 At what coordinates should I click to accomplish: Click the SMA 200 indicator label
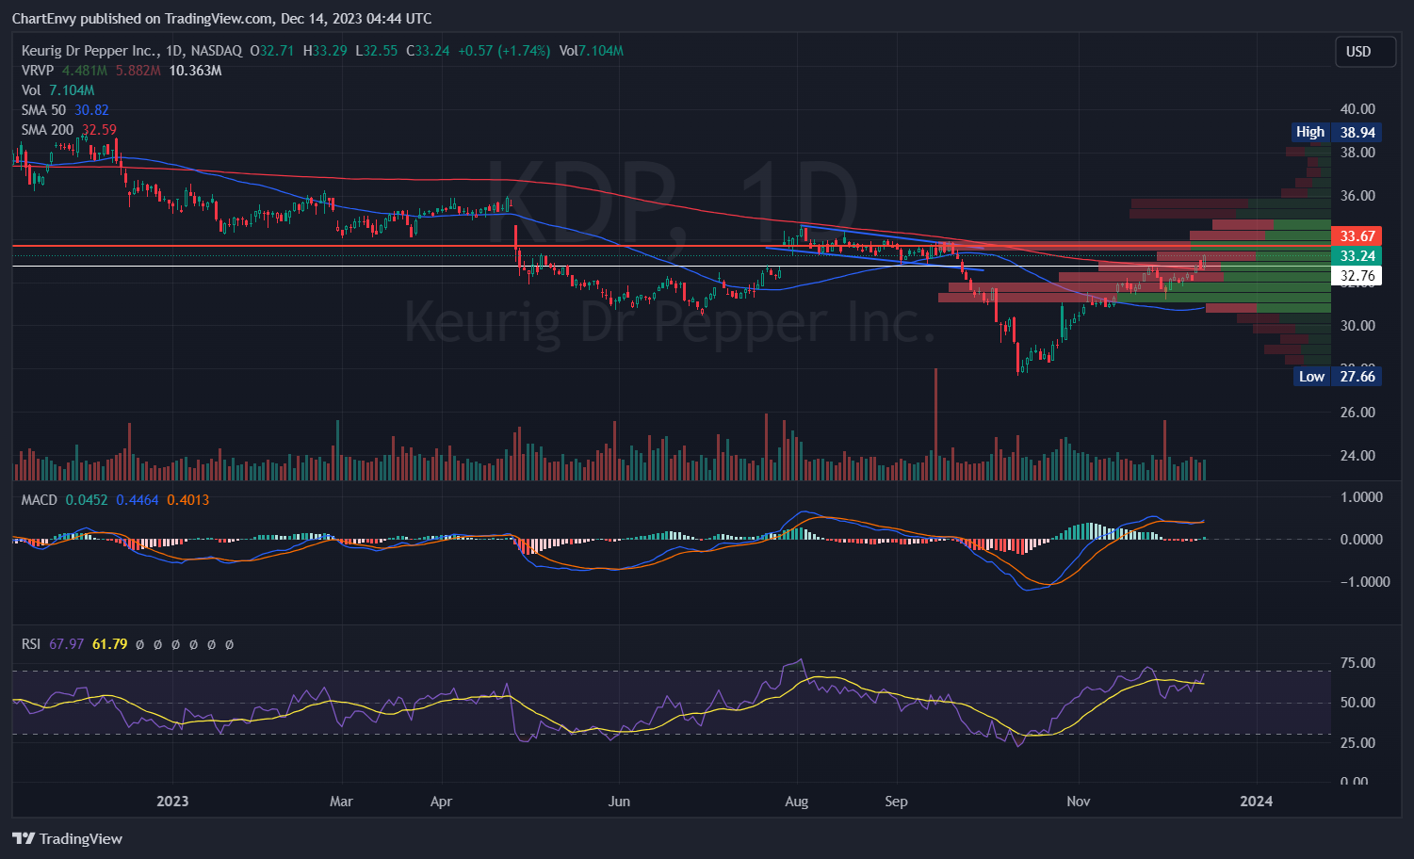47,130
